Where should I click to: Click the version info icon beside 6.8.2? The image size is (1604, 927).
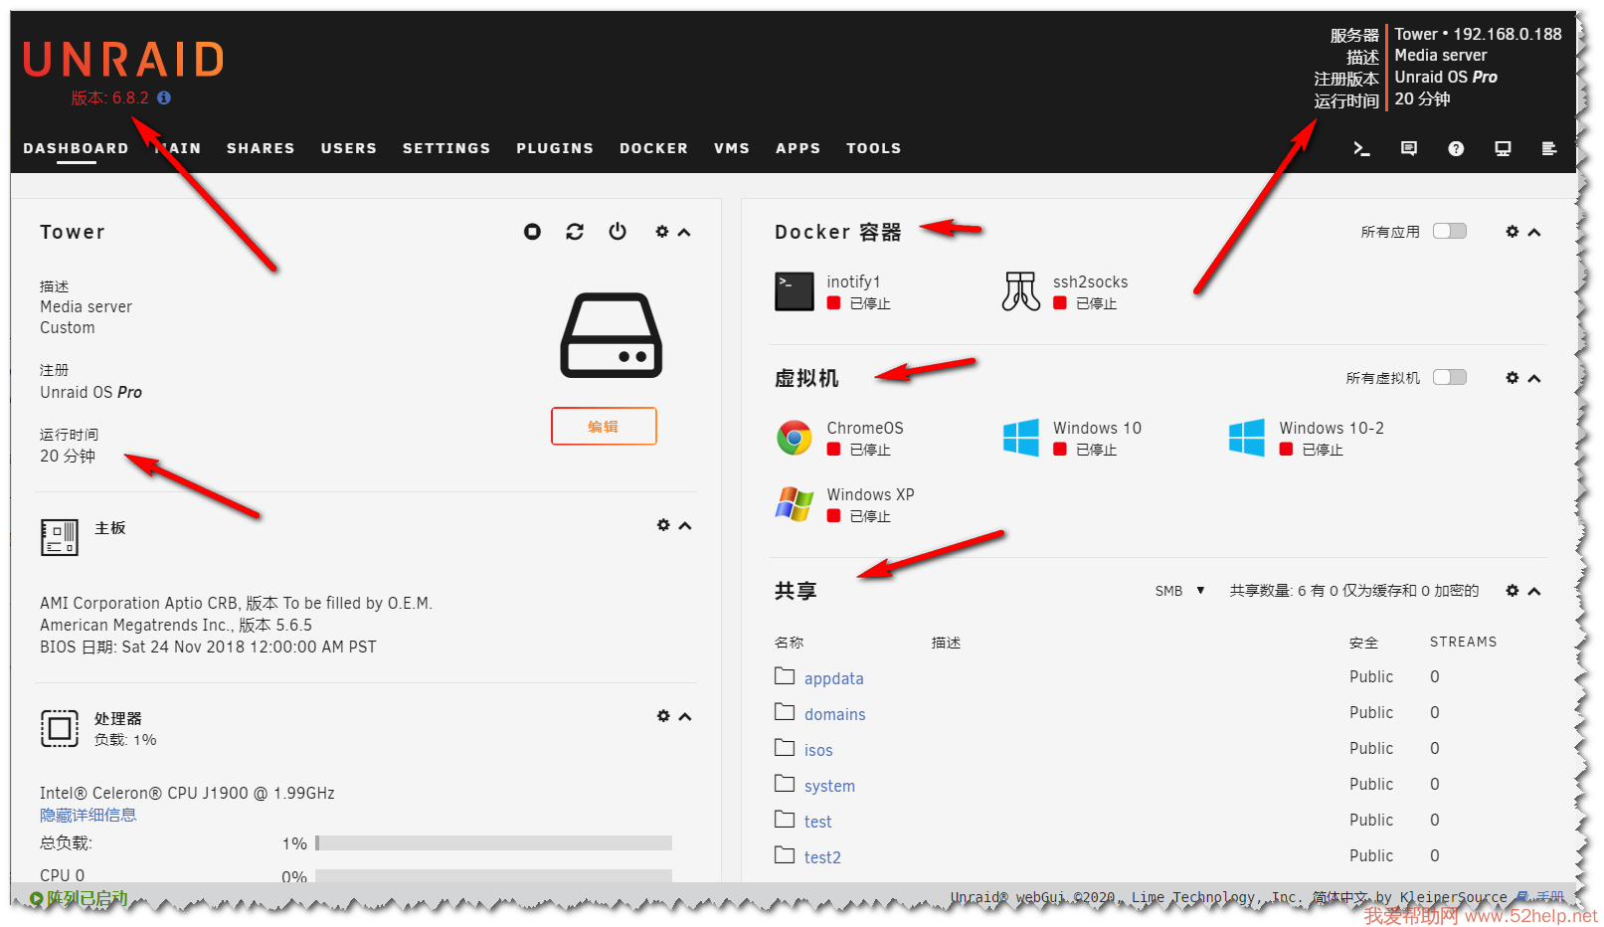tap(164, 97)
